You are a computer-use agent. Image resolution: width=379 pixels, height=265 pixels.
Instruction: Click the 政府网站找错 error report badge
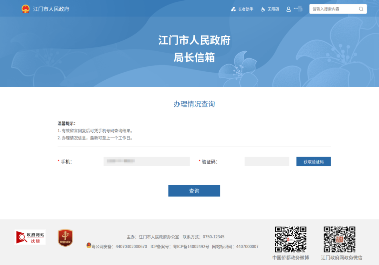coord(30,237)
